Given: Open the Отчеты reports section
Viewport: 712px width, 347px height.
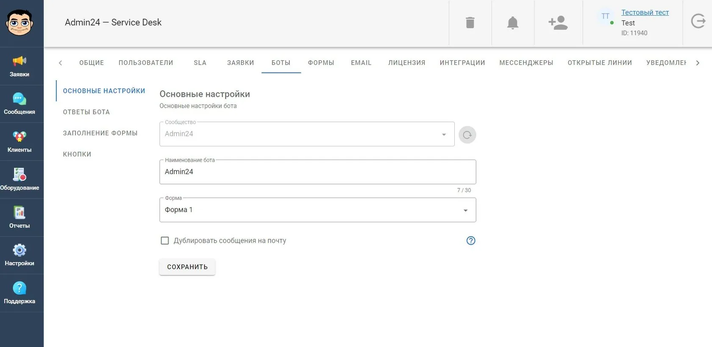Looking at the screenshot, I should (19, 217).
